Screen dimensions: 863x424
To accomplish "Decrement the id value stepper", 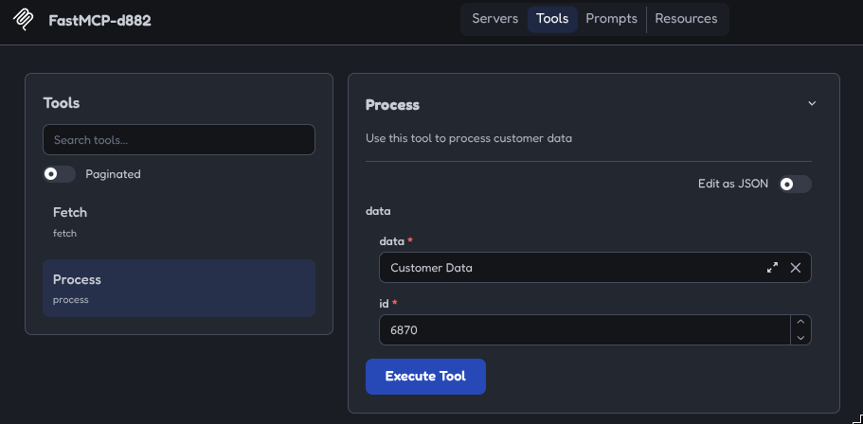I will click(x=800, y=338).
